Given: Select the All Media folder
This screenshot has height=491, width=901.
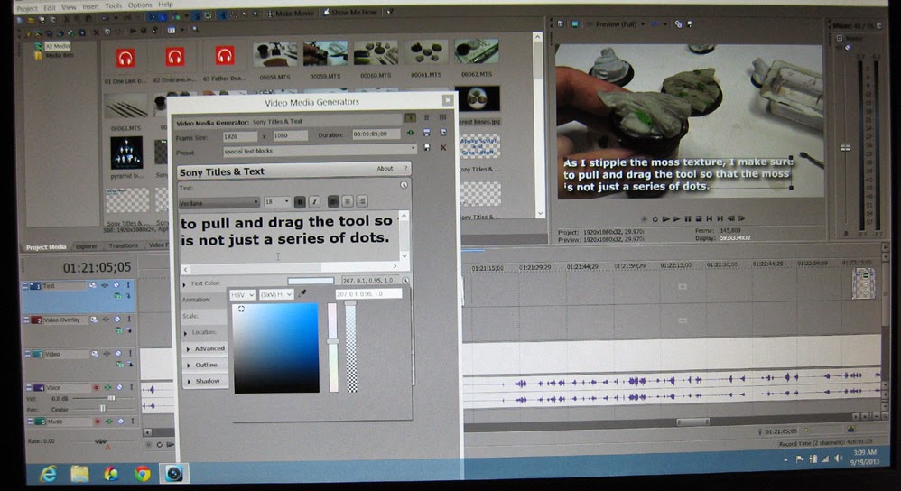Looking at the screenshot, I should (x=57, y=46).
